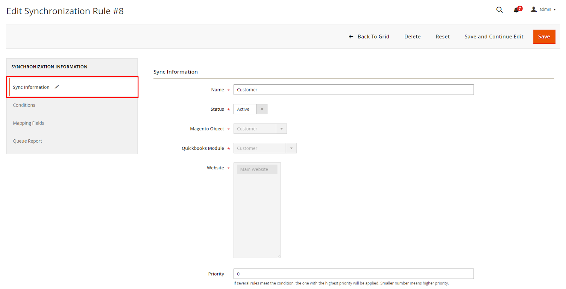Select Main Website in the Website list

[x=257, y=169]
